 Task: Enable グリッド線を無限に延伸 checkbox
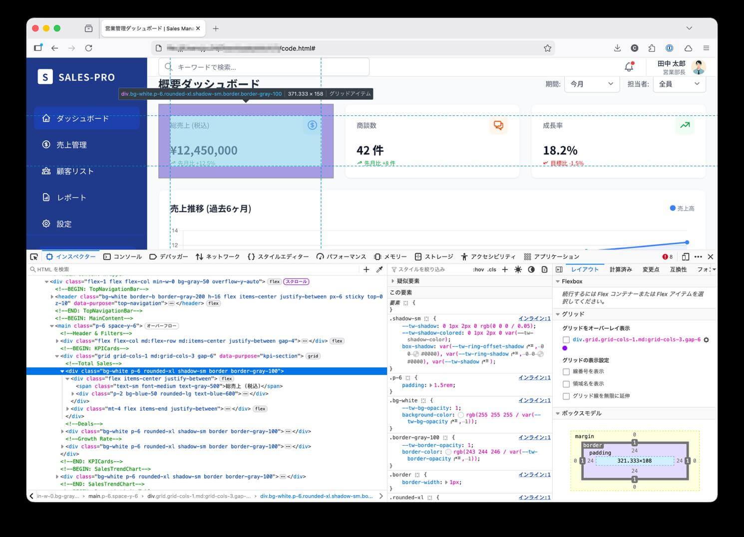point(566,396)
